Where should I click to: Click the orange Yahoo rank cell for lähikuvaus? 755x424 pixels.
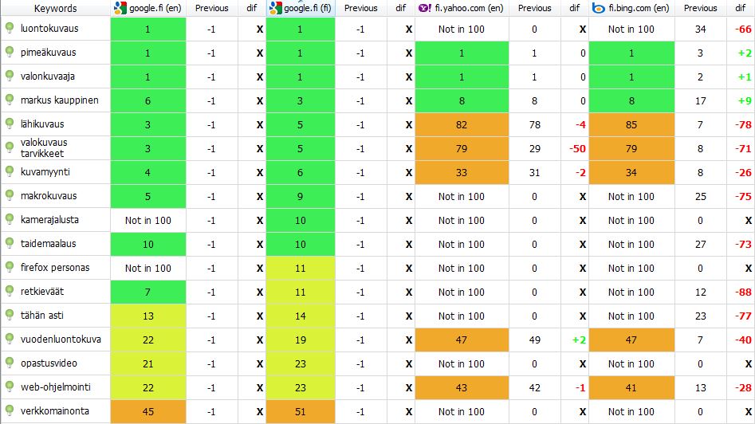tap(462, 124)
